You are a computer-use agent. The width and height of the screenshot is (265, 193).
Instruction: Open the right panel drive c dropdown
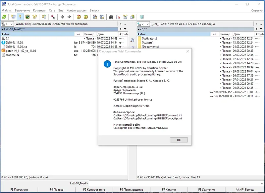[143, 24]
